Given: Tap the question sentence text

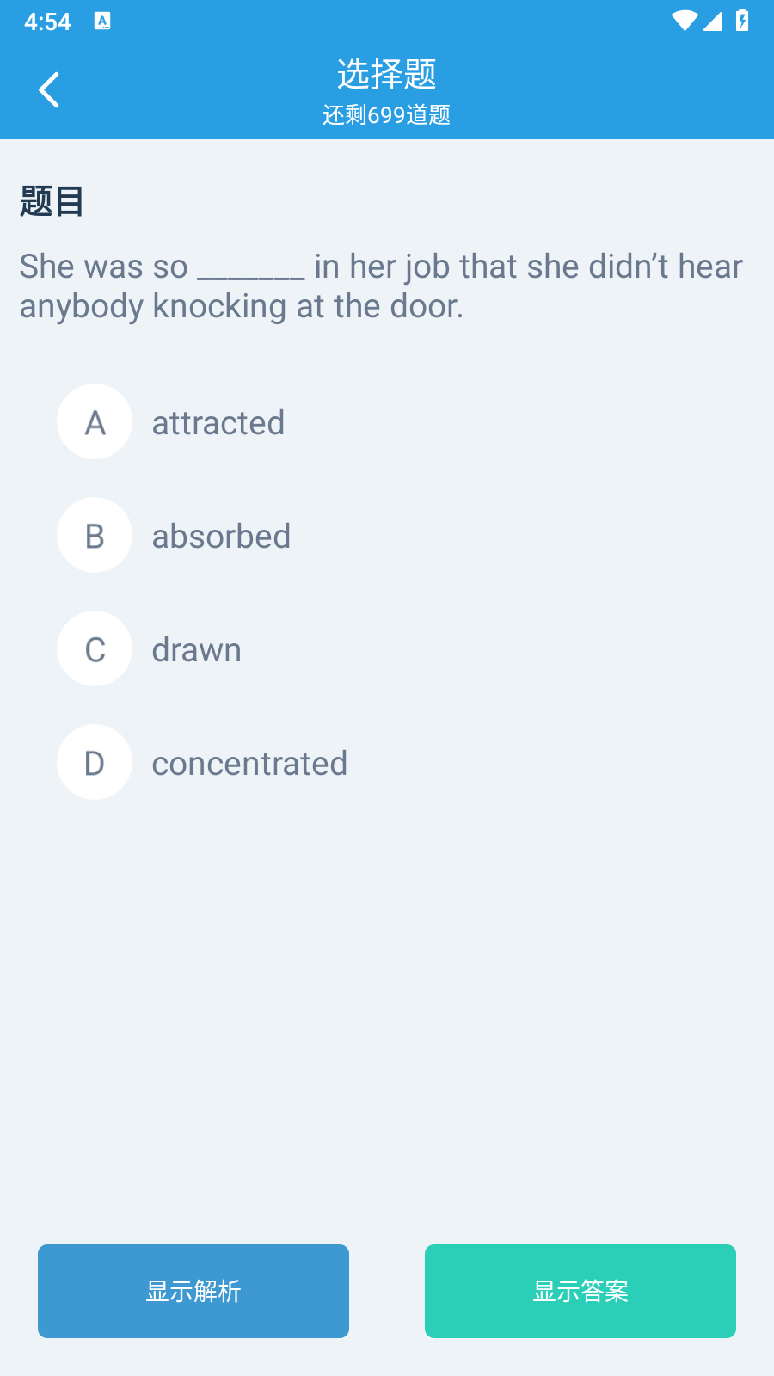Looking at the screenshot, I should point(381,286).
